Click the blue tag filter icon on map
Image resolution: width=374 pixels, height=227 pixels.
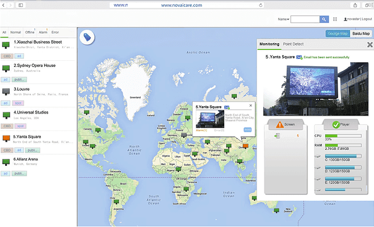tap(87, 37)
